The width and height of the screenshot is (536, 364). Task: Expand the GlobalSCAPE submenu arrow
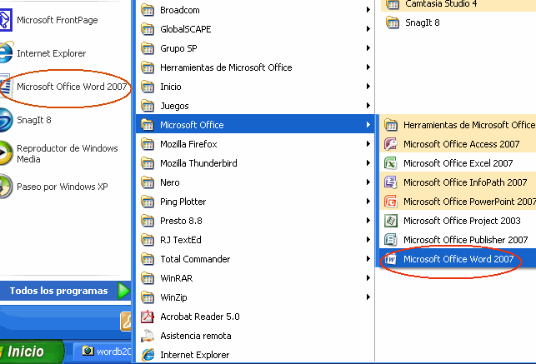pos(368,29)
